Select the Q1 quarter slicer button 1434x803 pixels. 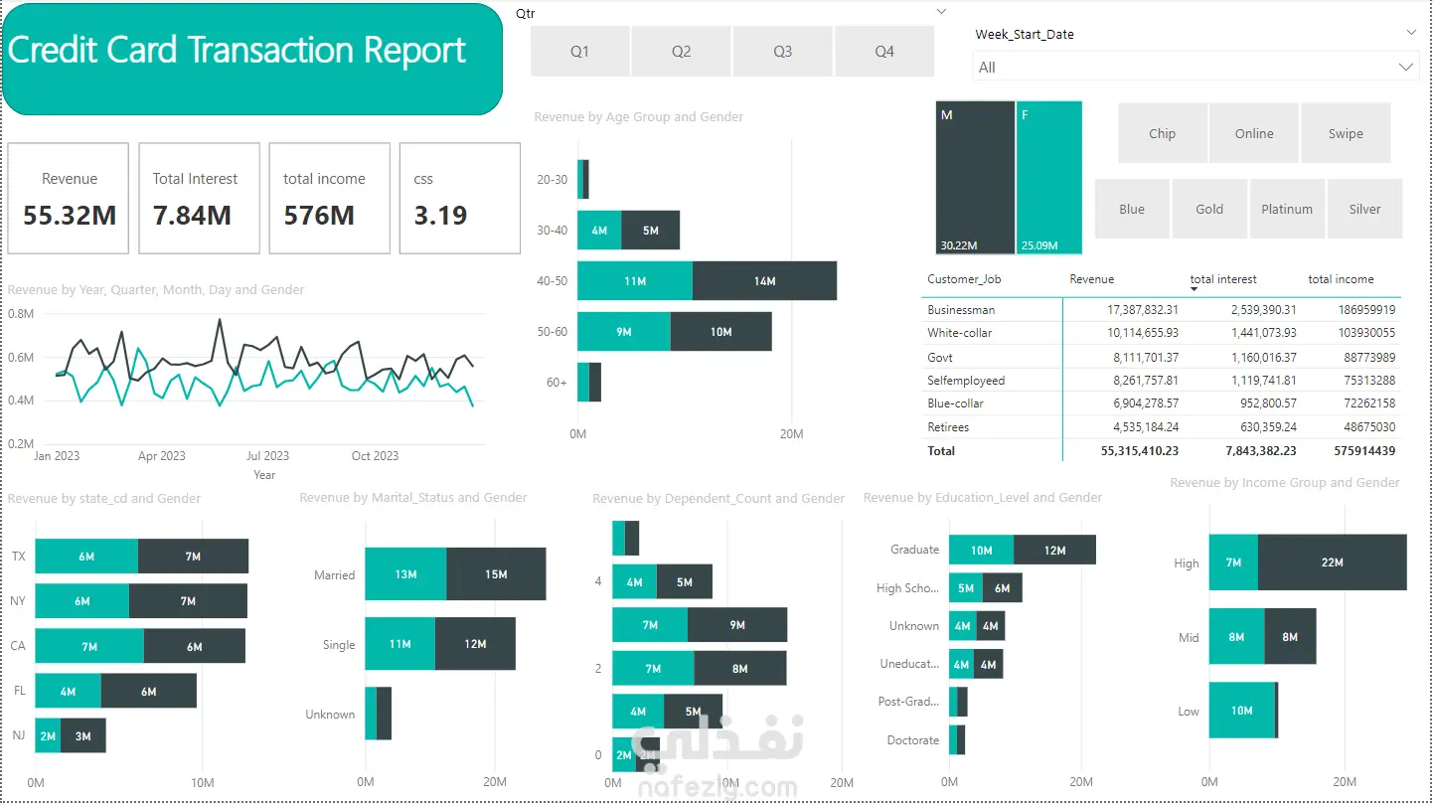coord(580,51)
